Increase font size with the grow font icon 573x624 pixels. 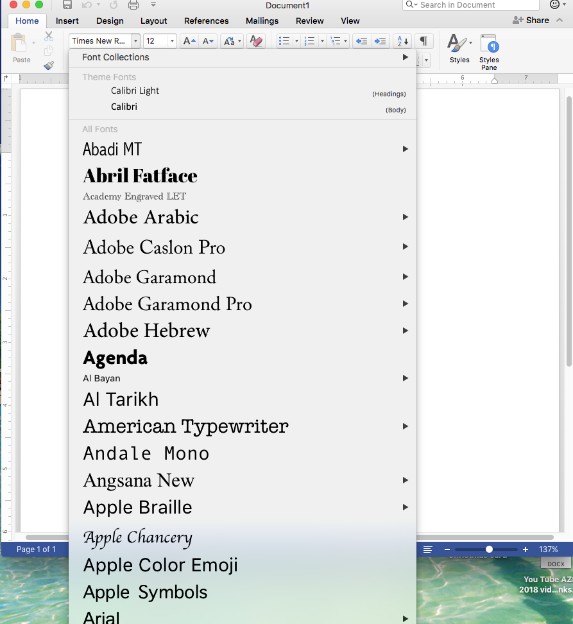189,41
